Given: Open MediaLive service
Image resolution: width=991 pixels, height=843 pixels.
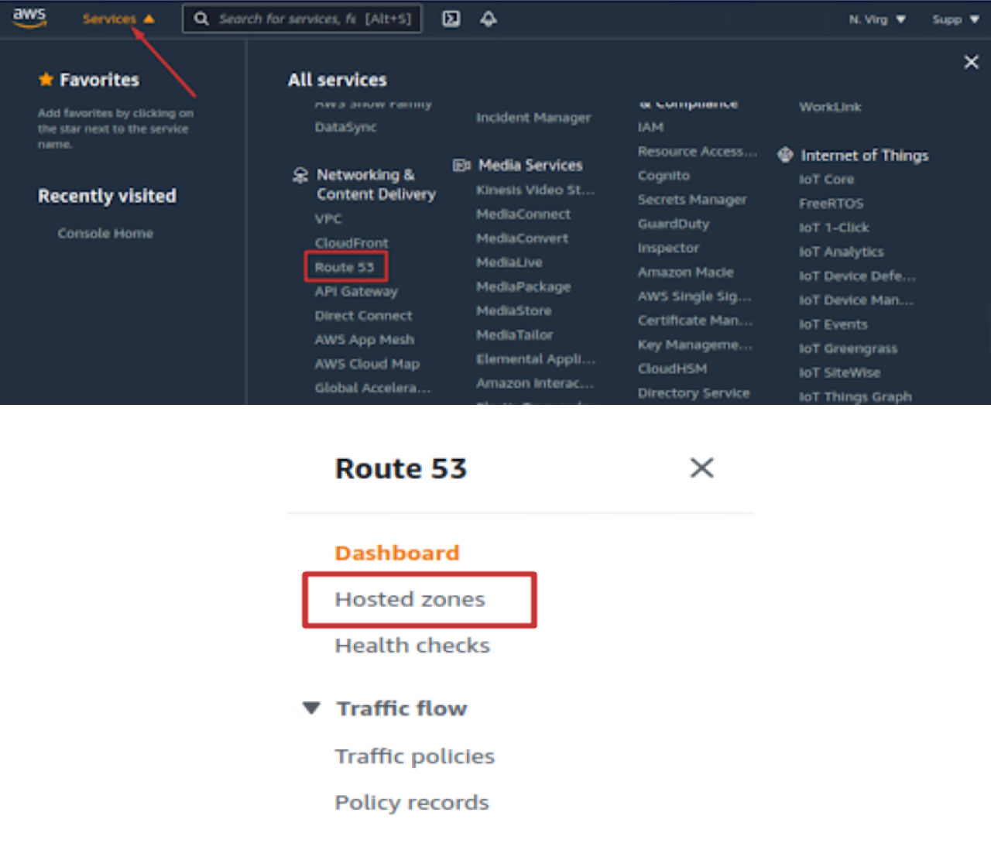Looking at the screenshot, I should click(509, 262).
